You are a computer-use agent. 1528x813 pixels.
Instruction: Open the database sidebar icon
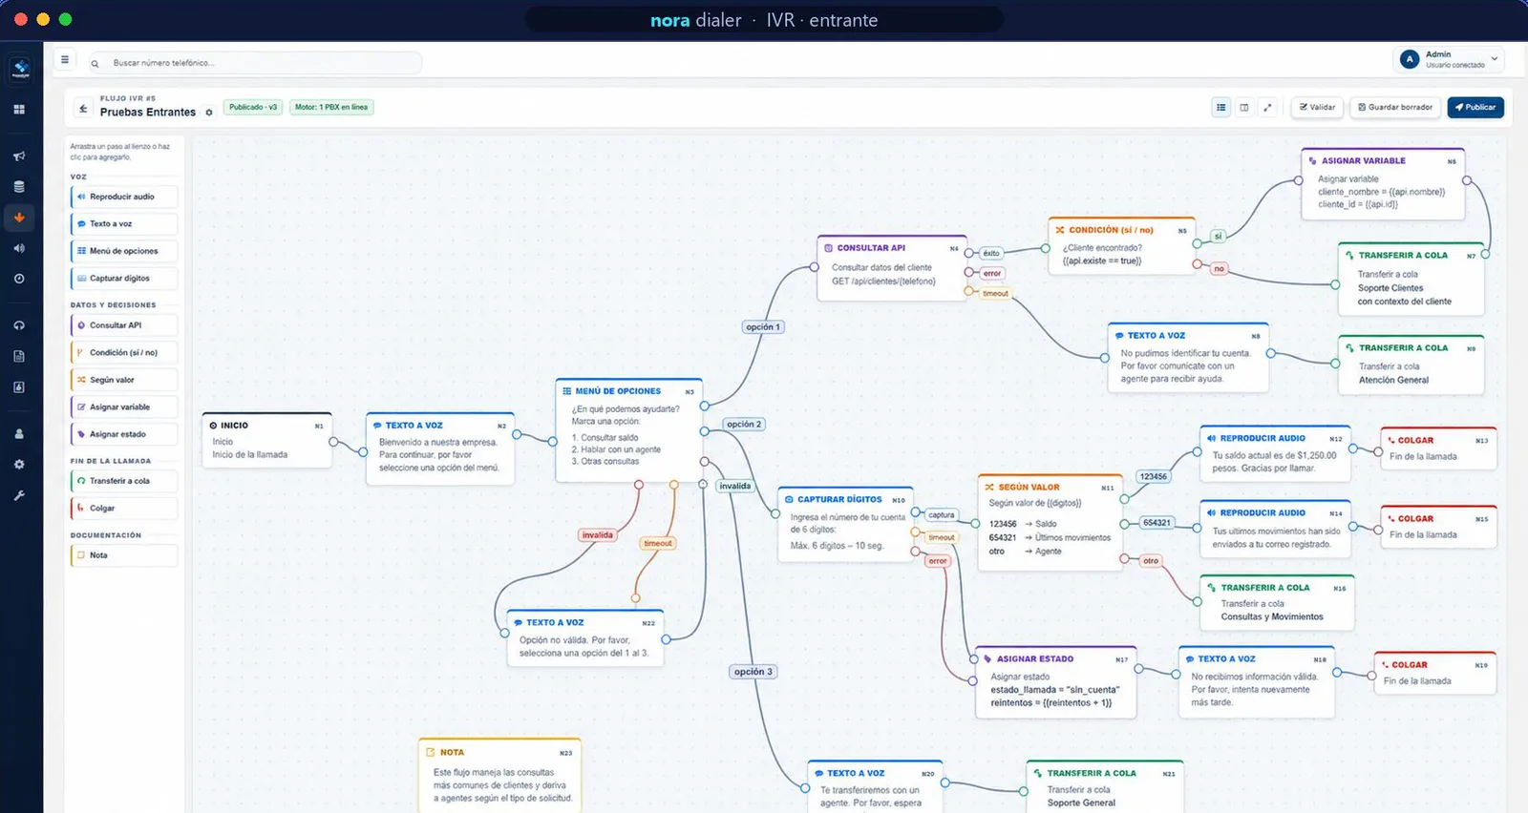click(19, 187)
